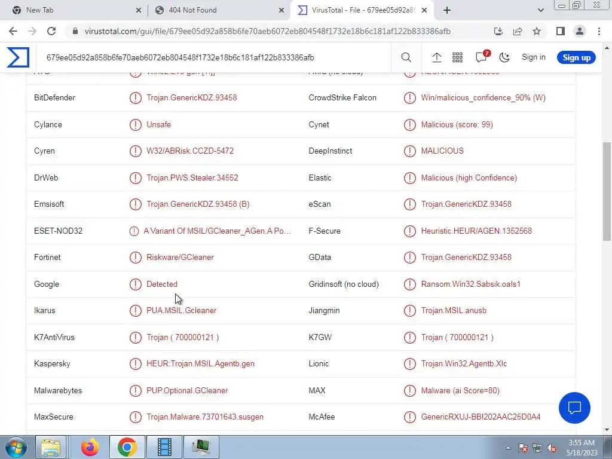Click Malicious (score: 99) result
This screenshot has width=612, height=459.
(x=457, y=124)
